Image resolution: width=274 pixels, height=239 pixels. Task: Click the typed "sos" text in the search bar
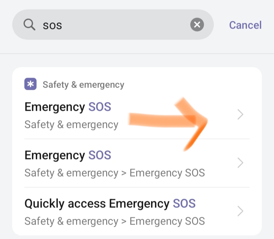pyautogui.click(x=52, y=25)
